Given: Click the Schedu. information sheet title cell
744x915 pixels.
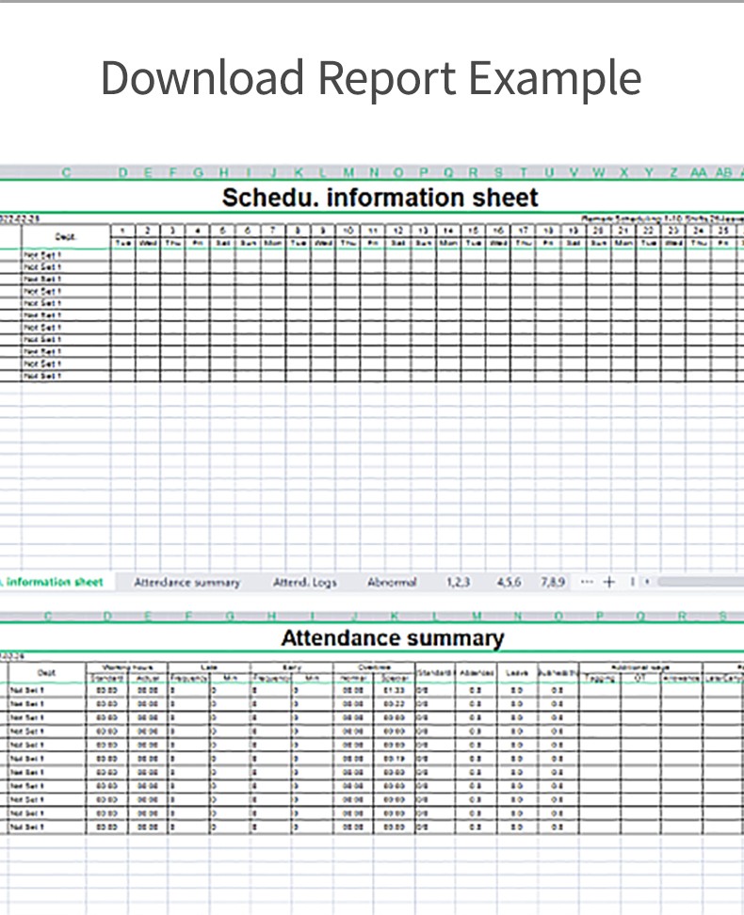Looking at the screenshot, I should click(380, 198).
